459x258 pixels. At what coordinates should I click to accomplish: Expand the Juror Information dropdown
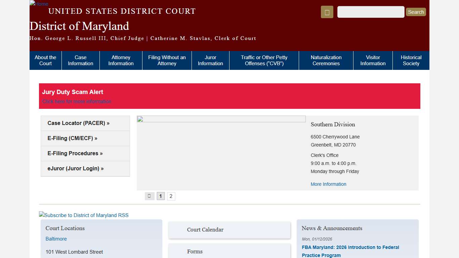pos(210,60)
